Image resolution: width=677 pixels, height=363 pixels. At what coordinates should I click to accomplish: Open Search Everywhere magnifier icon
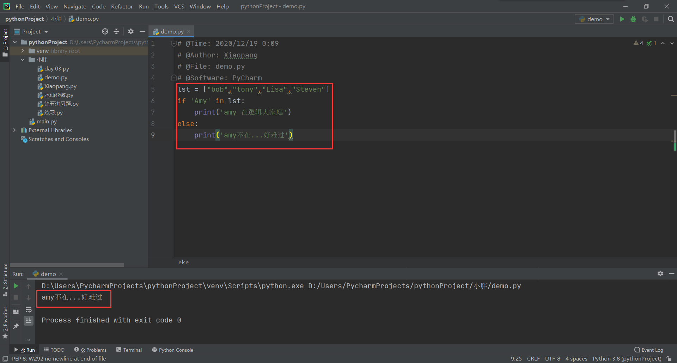(671, 19)
